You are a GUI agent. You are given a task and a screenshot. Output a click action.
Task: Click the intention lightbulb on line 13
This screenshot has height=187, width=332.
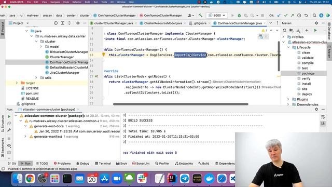(x=104, y=55)
